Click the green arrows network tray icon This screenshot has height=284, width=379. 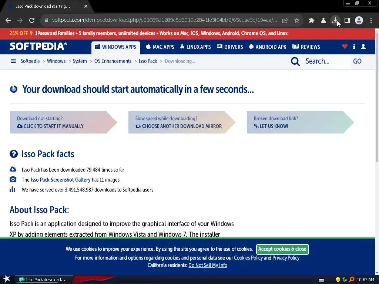click(345, 280)
